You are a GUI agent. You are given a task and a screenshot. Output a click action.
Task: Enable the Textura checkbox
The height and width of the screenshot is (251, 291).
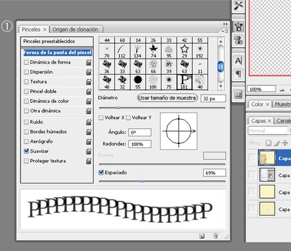pos(26,82)
